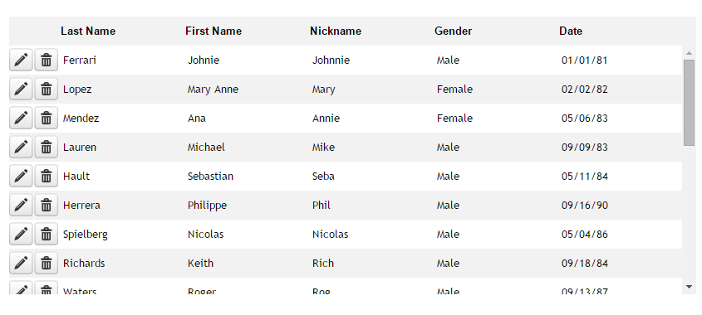
Task: Edit the Spielberg entry
Action: click(21, 234)
